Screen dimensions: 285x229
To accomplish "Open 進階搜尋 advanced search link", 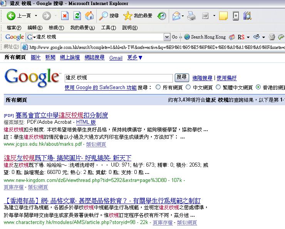I will pyautogui.click(x=202, y=78).
